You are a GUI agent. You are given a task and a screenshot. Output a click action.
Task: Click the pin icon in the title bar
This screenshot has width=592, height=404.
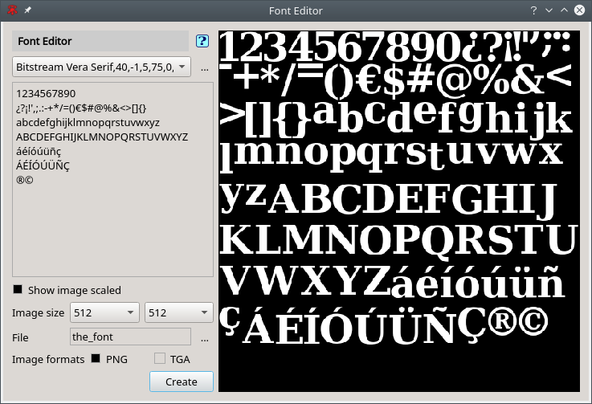[28, 10]
